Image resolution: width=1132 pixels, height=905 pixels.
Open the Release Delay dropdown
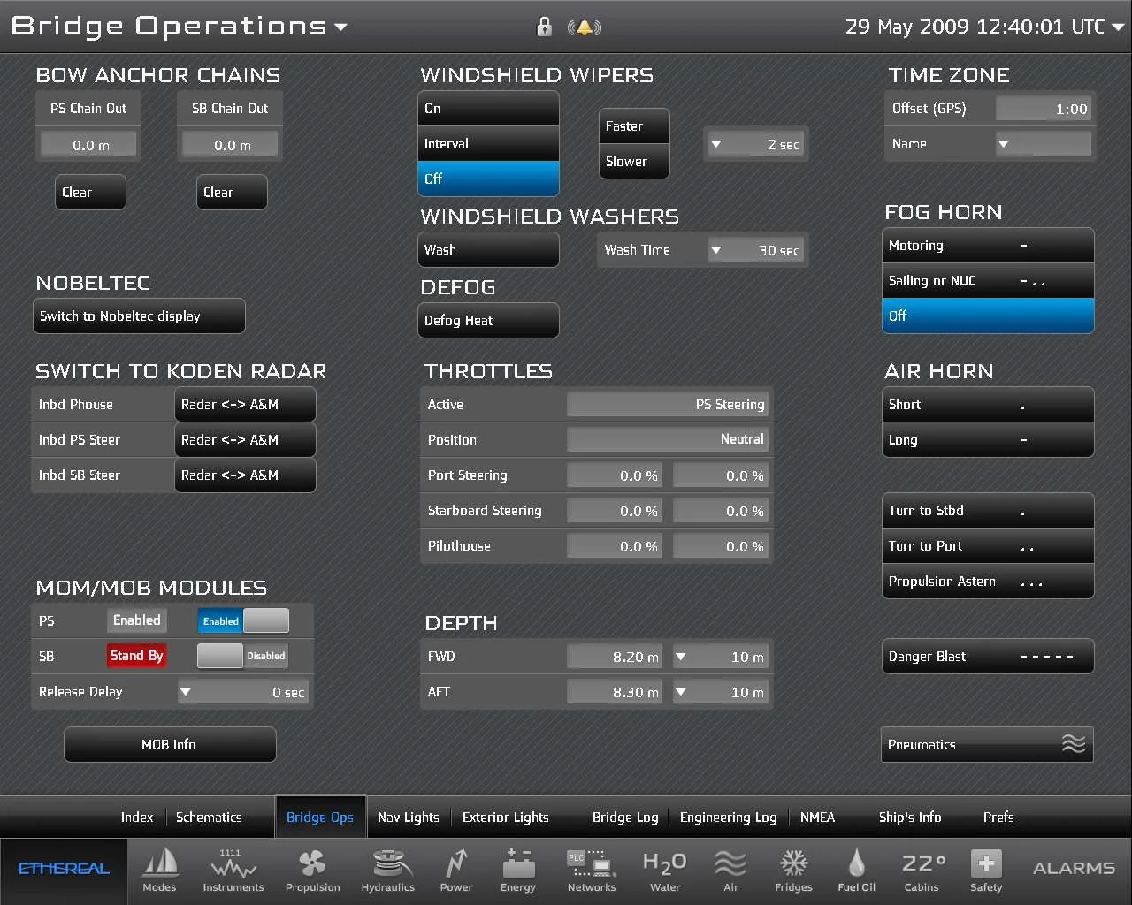(186, 692)
